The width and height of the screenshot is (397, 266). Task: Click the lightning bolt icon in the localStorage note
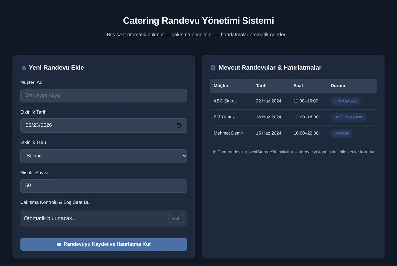point(214,152)
